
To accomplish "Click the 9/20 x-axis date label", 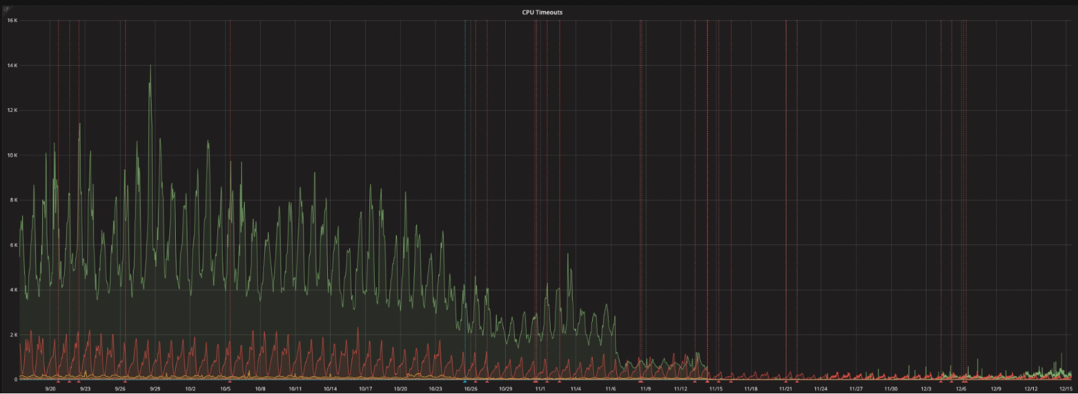I will tap(50, 389).
